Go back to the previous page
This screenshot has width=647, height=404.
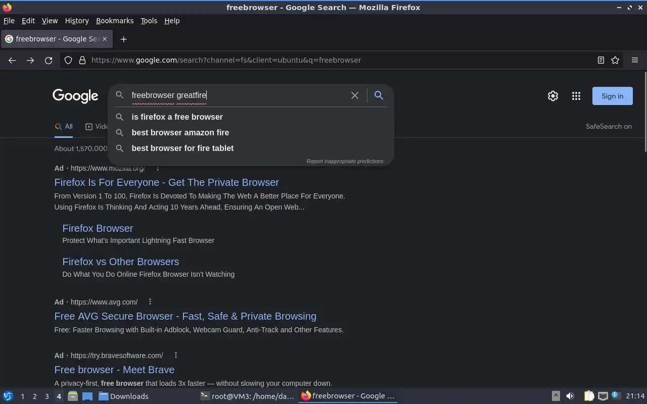pyautogui.click(x=12, y=60)
